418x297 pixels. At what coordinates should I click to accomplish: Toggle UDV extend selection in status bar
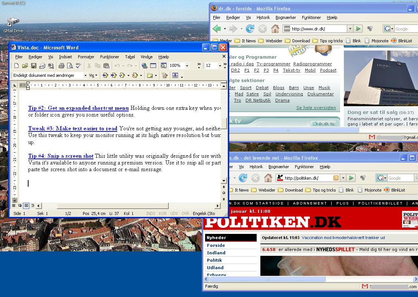174,213
